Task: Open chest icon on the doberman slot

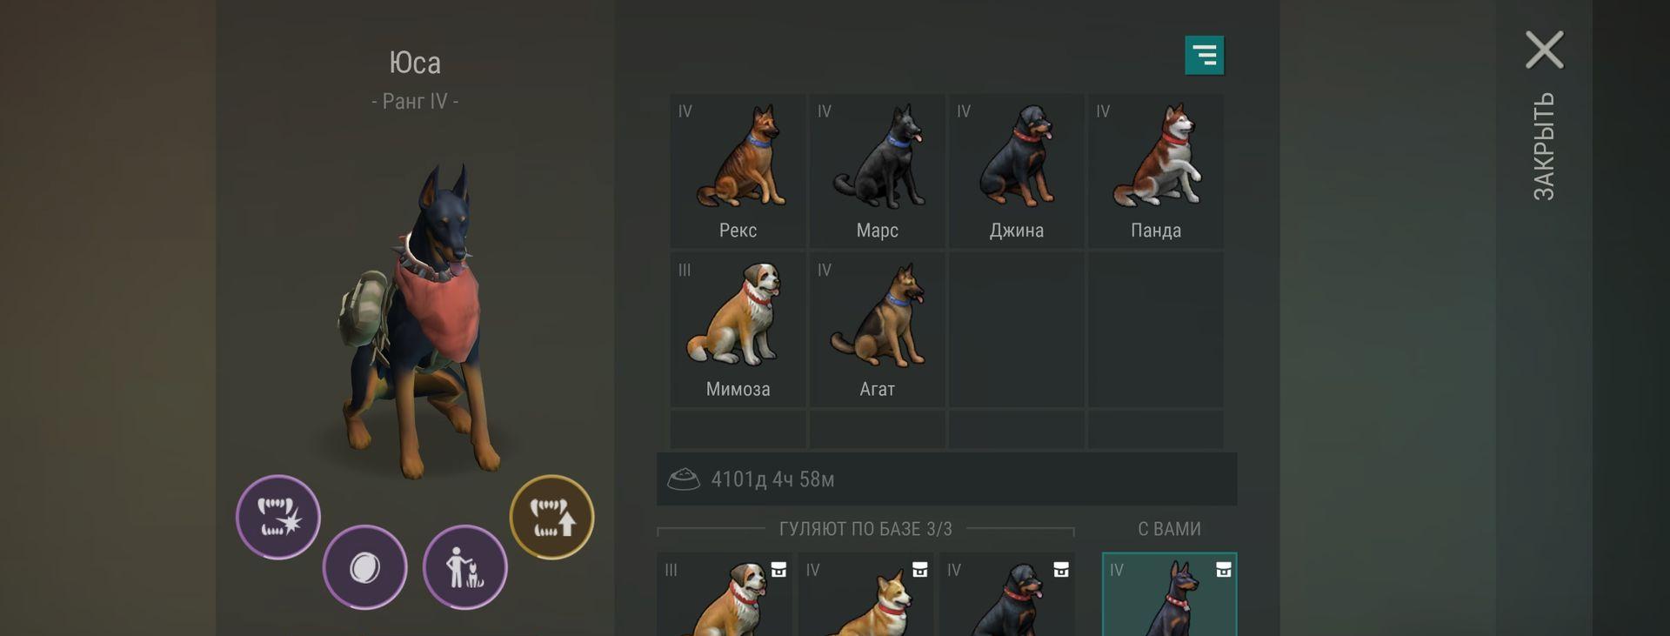Action: pyautogui.click(x=1223, y=570)
